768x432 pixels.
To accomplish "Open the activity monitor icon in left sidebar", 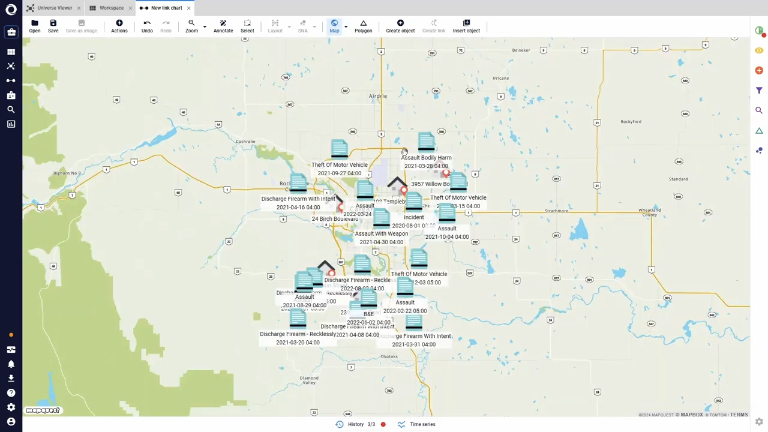I will click(x=11, y=349).
